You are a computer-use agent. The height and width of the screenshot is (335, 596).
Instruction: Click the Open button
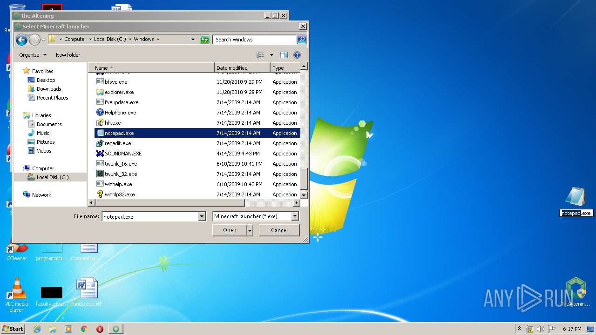230,230
